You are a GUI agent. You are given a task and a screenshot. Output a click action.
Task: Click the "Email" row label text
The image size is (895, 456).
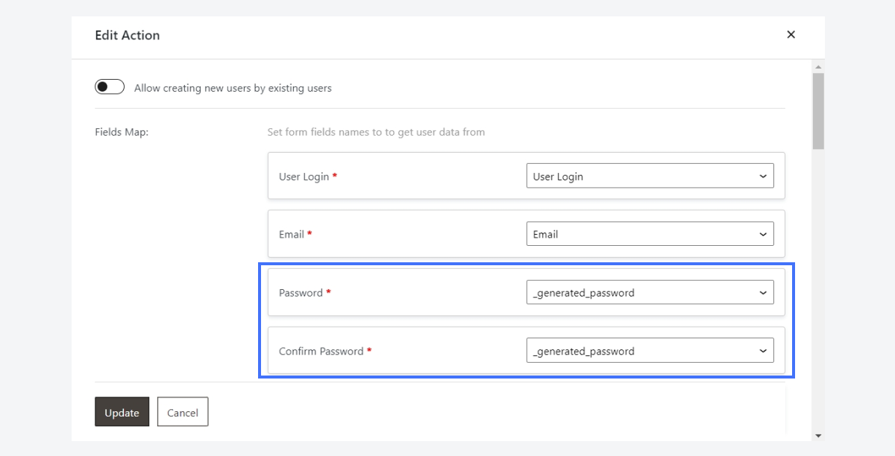[x=291, y=234]
